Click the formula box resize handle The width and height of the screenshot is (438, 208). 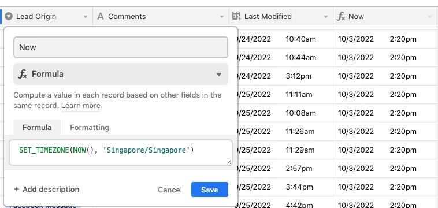pos(229,162)
